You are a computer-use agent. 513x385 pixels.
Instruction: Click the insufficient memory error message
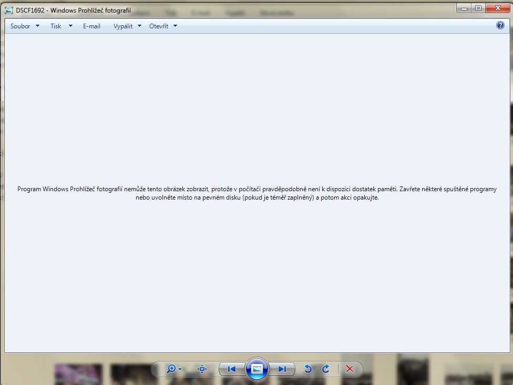tap(256, 193)
